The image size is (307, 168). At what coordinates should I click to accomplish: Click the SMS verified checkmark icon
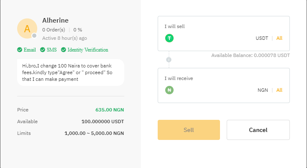[43, 50]
